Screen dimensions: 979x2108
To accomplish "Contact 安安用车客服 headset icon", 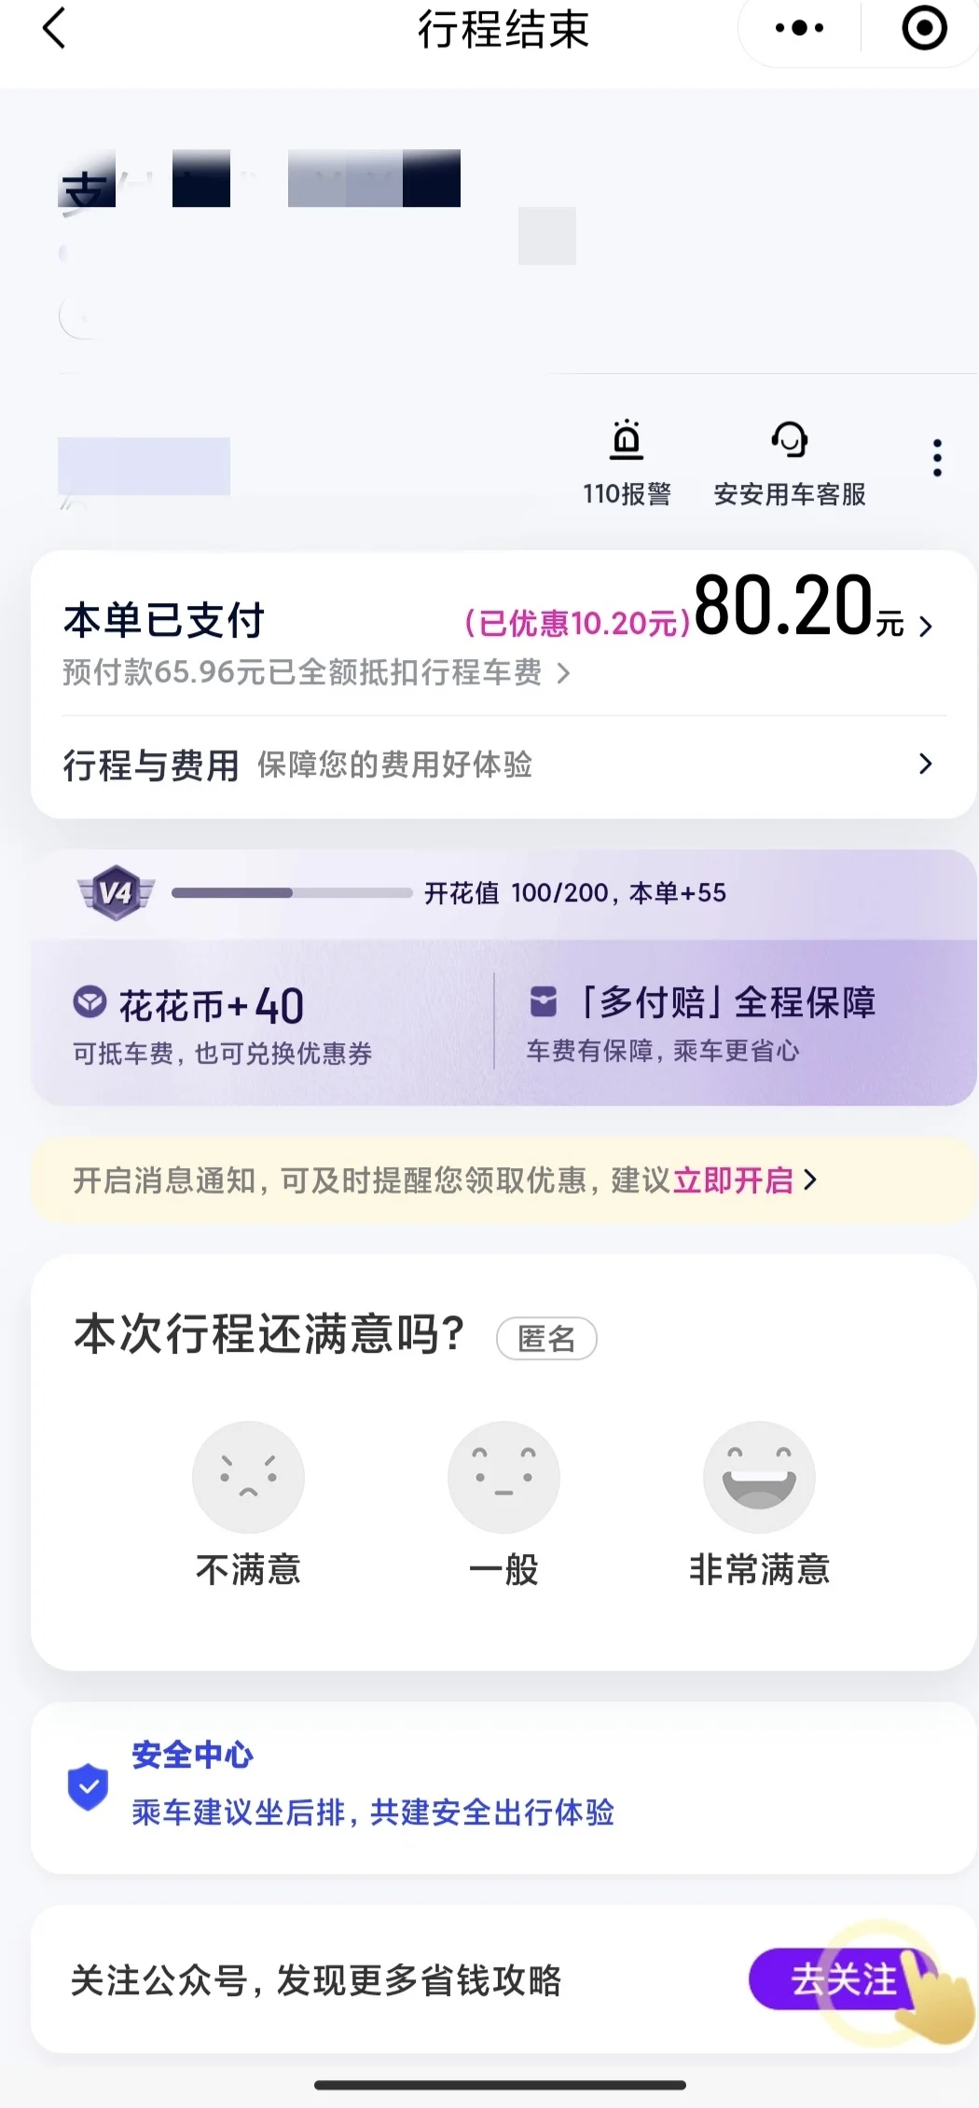I will [x=790, y=439].
